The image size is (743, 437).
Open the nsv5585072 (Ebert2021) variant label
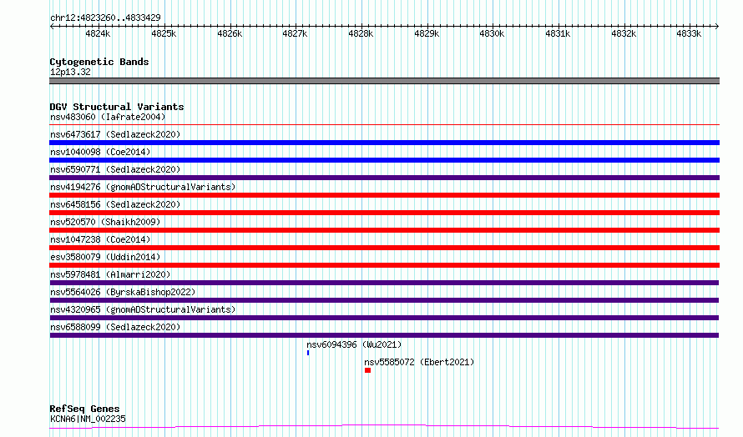coord(419,362)
